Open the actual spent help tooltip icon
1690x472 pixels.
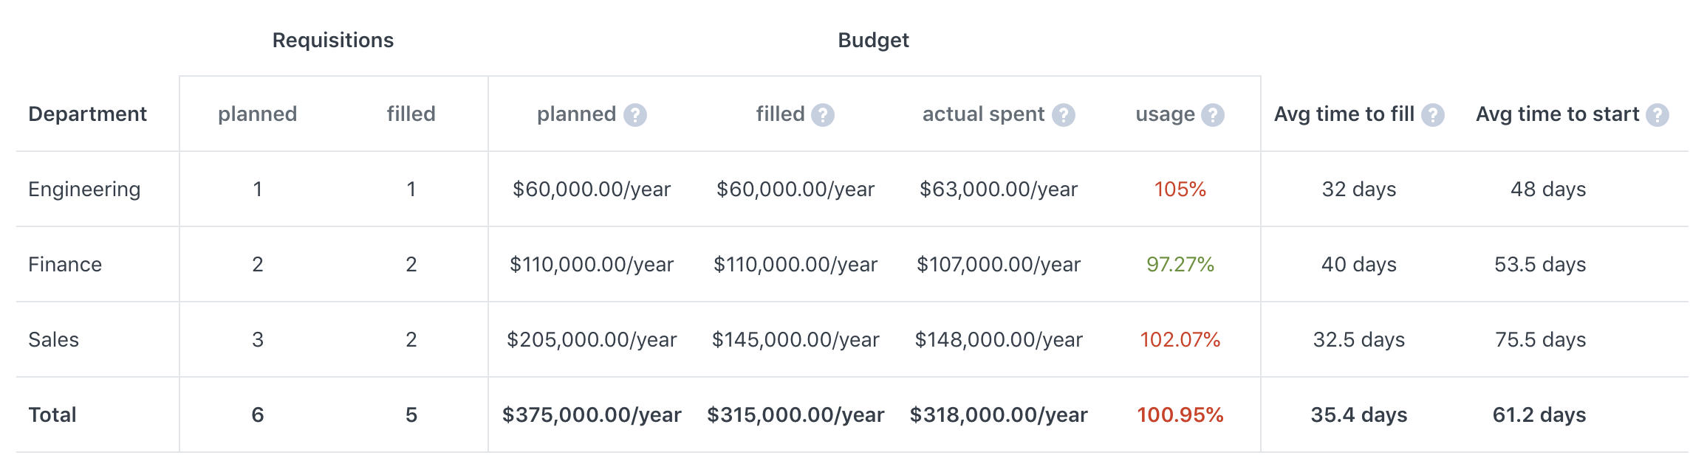pyautogui.click(x=1063, y=115)
